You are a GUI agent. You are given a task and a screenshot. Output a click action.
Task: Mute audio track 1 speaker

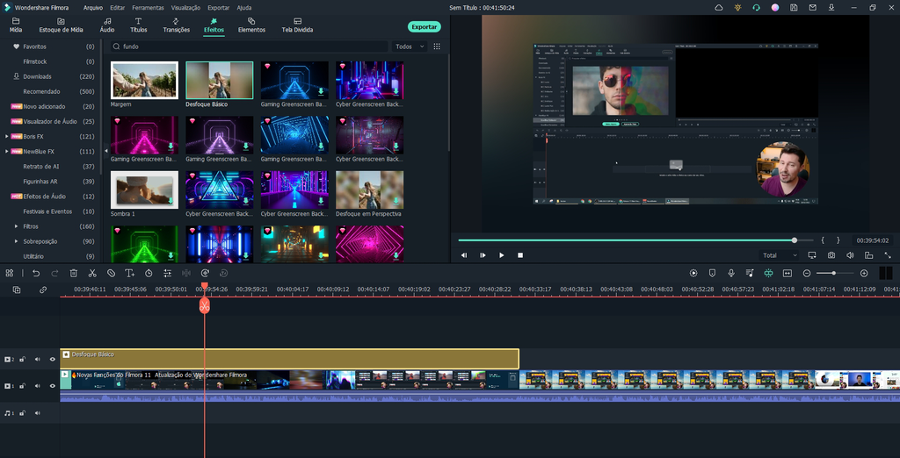tap(37, 412)
